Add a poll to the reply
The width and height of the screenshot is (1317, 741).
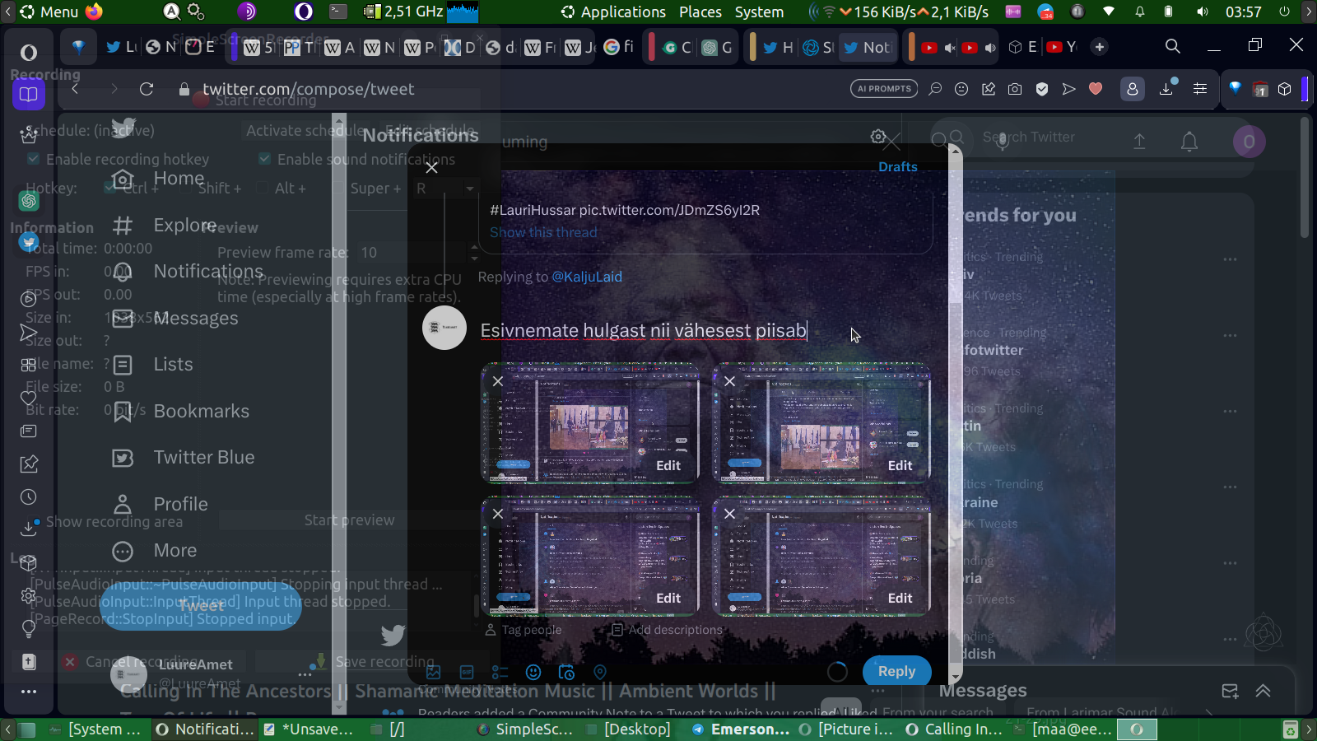500,673
